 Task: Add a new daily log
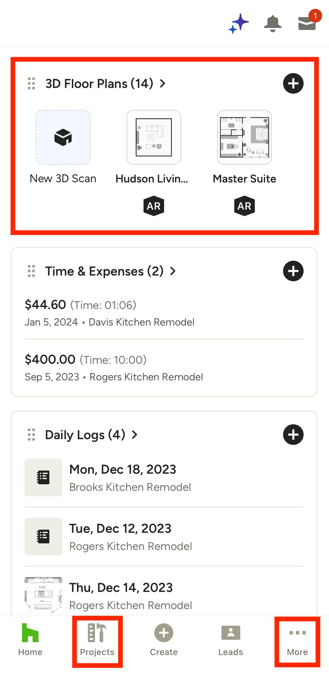(x=293, y=435)
